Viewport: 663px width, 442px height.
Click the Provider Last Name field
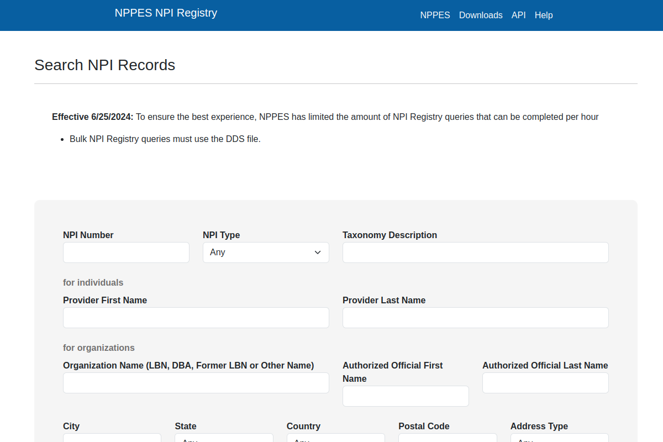pyautogui.click(x=476, y=318)
